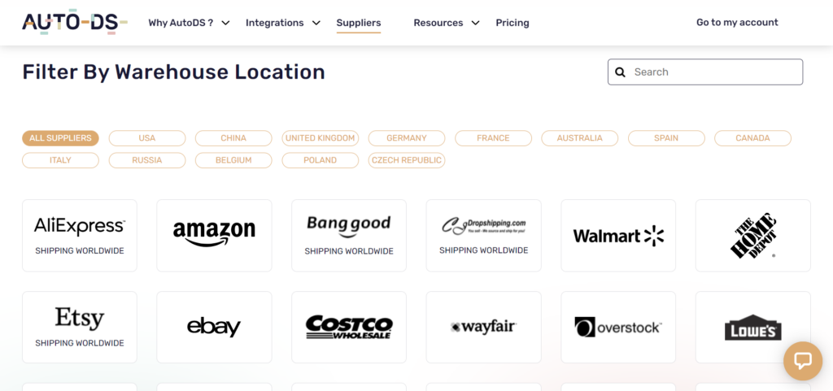Filter by Czech Republic button
The width and height of the screenshot is (833, 391).
tap(407, 160)
